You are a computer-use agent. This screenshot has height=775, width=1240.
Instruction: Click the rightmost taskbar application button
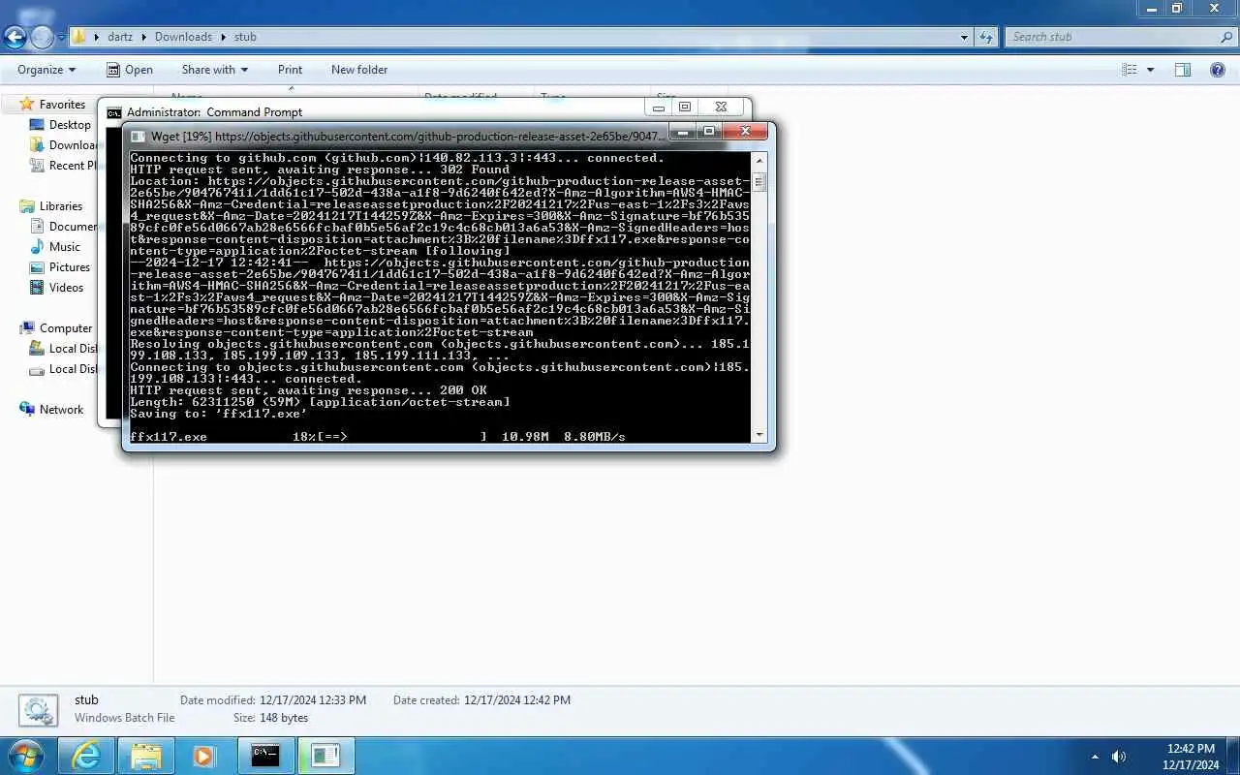coord(325,756)
